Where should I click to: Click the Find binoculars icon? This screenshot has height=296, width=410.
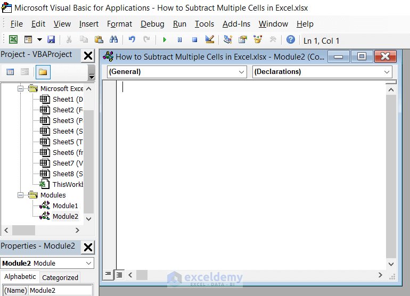113,40
